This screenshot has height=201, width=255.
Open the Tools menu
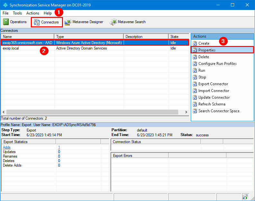click(17, 13)
